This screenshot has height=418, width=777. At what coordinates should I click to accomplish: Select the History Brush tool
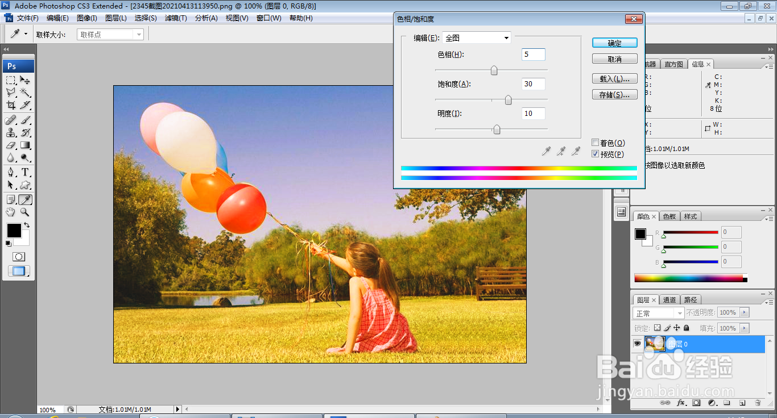click(x=25, y=132)
